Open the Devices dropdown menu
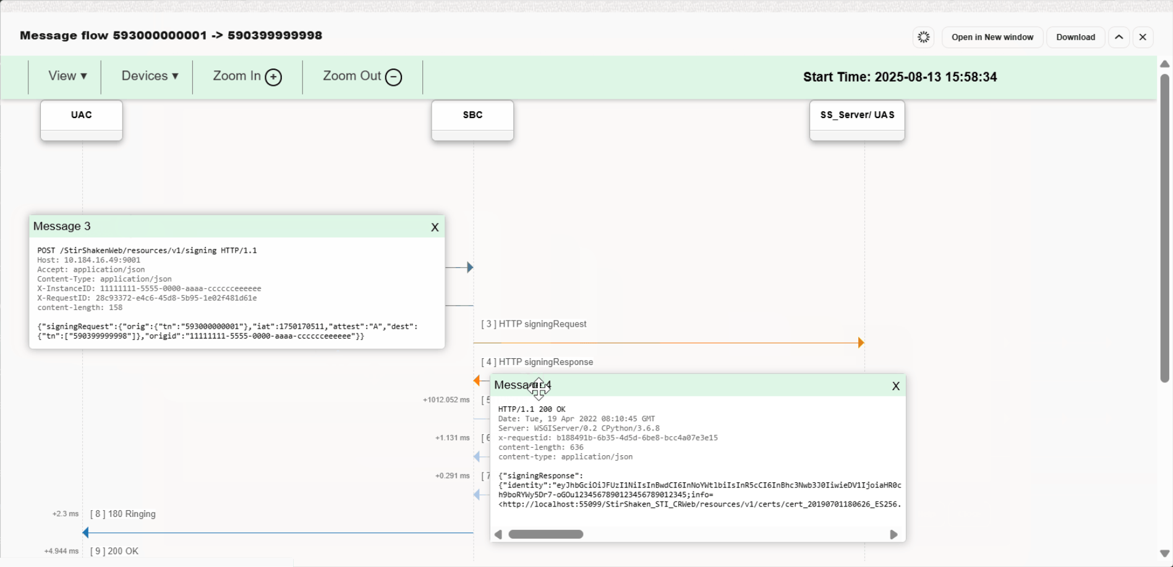Screen dimensions: 1173x567 coord(150,76)
